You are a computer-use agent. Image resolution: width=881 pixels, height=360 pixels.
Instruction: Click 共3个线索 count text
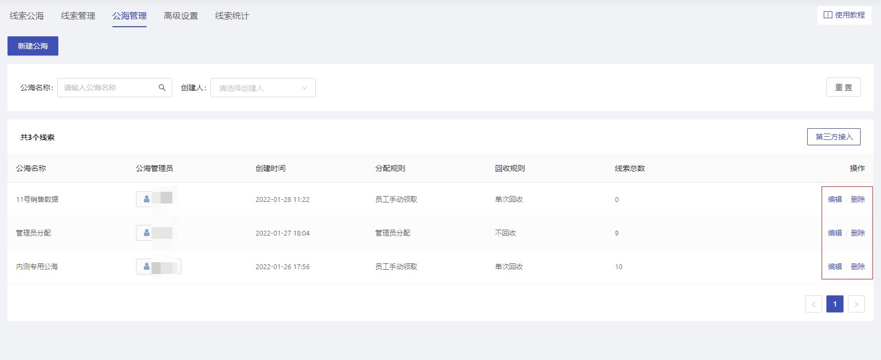point(37,137)
